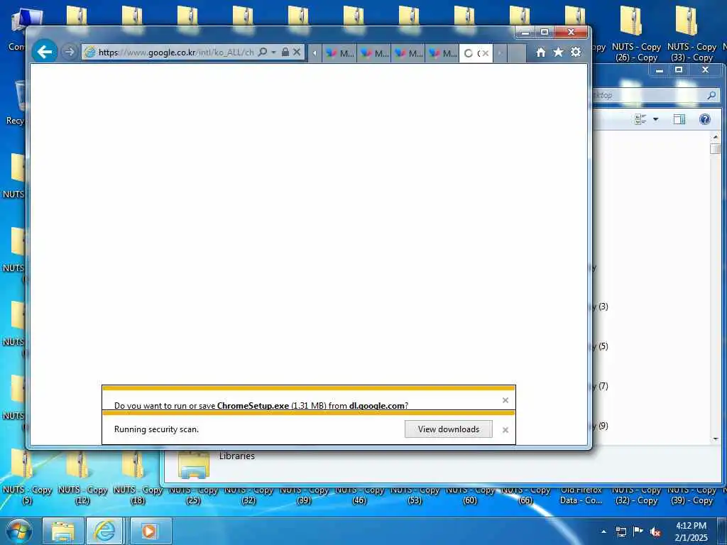Open IE favorites star
The width and height of the screenshot is (727, 545).
[558, 52]
